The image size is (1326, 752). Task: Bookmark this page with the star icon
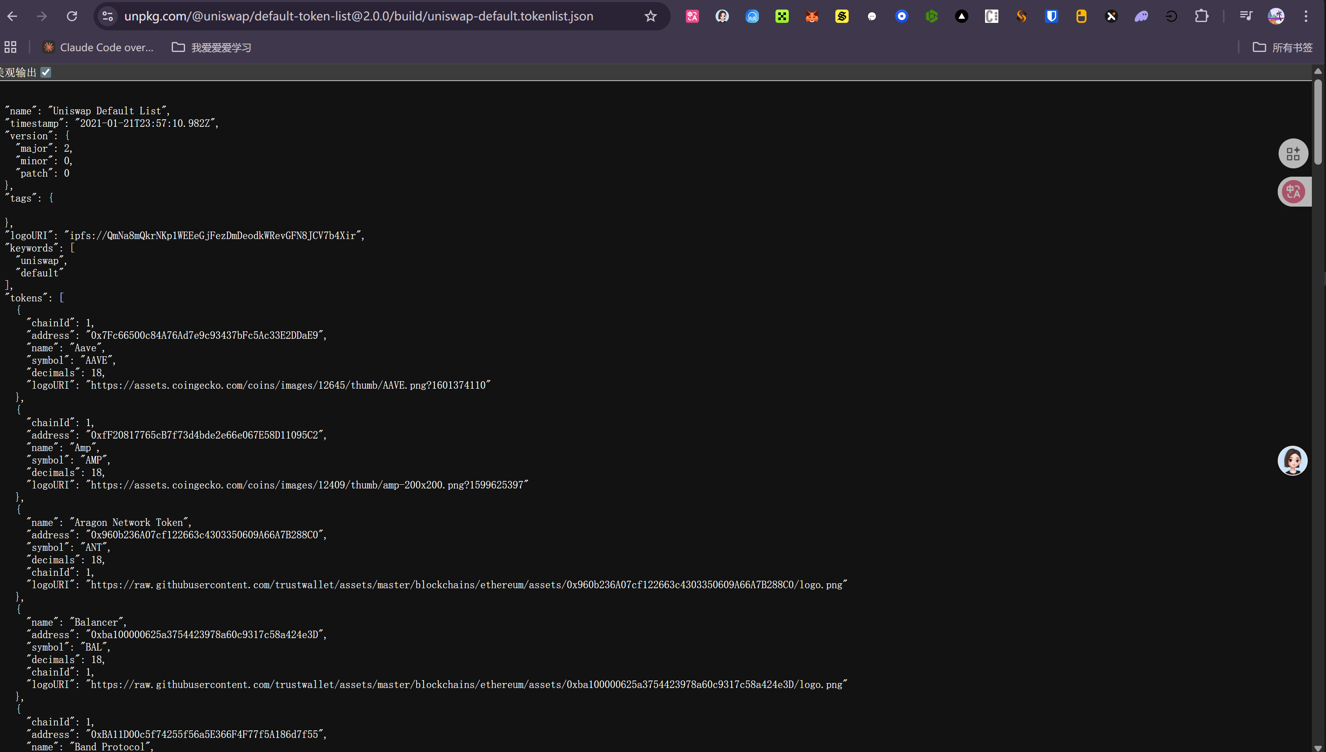pyautogui.click(x=650, y=17)
